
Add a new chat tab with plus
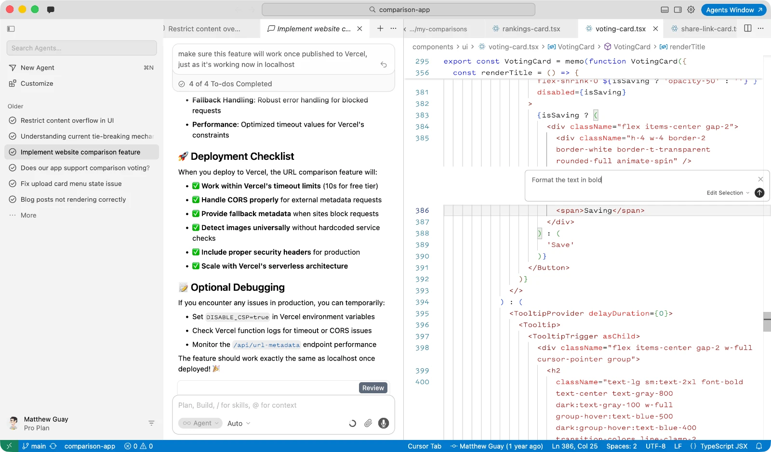(380, 28)
